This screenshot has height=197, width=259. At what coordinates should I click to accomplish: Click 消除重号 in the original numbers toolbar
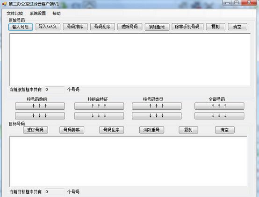click(x=157, y=27)
